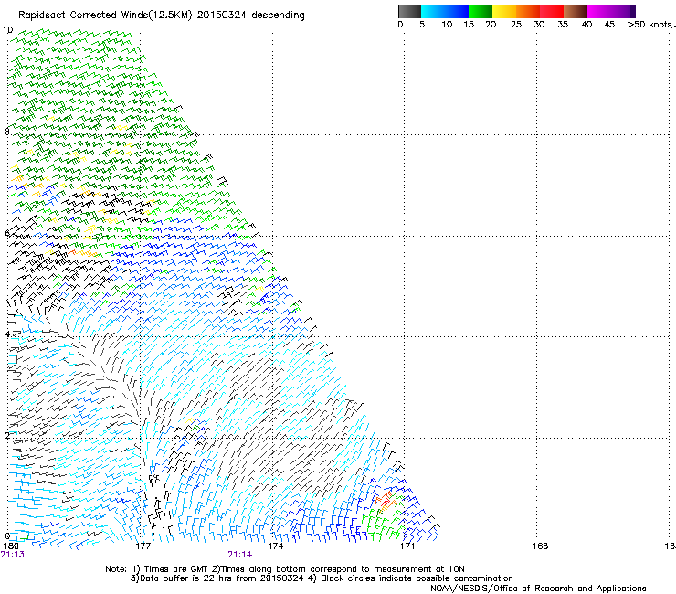Click the purple 21:13 time label
The image size is (676, 594).
pyautogui.click(x=12, y=555)
